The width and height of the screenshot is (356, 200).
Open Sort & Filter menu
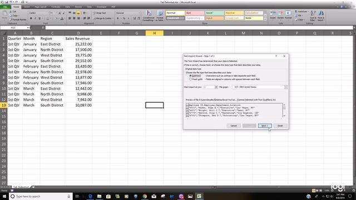tap(313, 16)
